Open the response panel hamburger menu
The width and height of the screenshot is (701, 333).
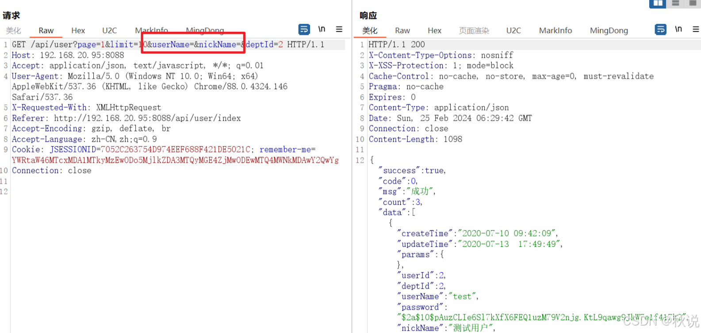(696, 29)
